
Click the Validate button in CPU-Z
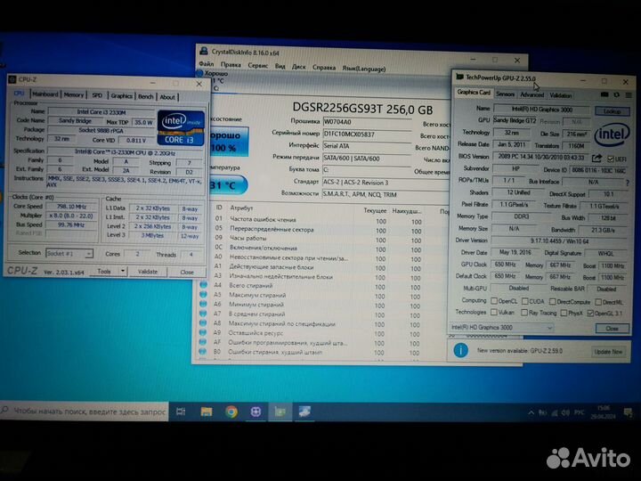click(148, 271)
